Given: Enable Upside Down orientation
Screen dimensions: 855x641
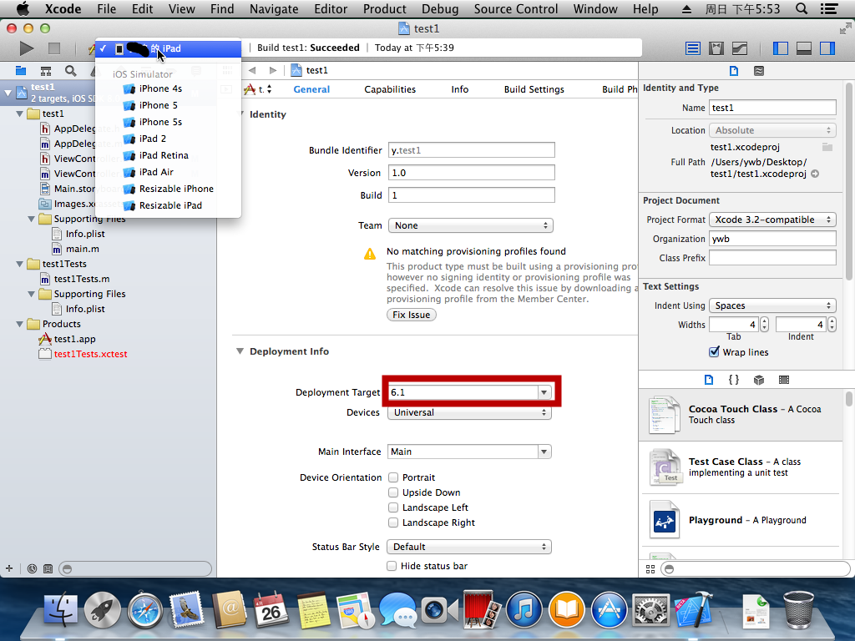Looking at the screenshot, I should click(x=392, y=492).
